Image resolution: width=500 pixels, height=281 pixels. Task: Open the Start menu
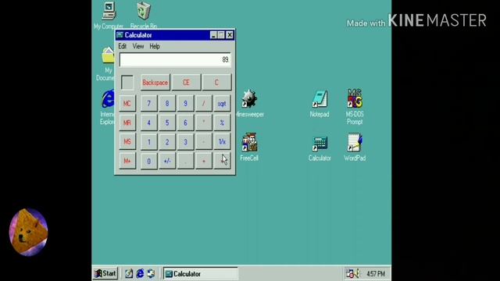(x=105, y=273)
